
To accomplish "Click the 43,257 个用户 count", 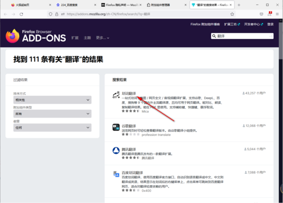I will pos(254,93).
